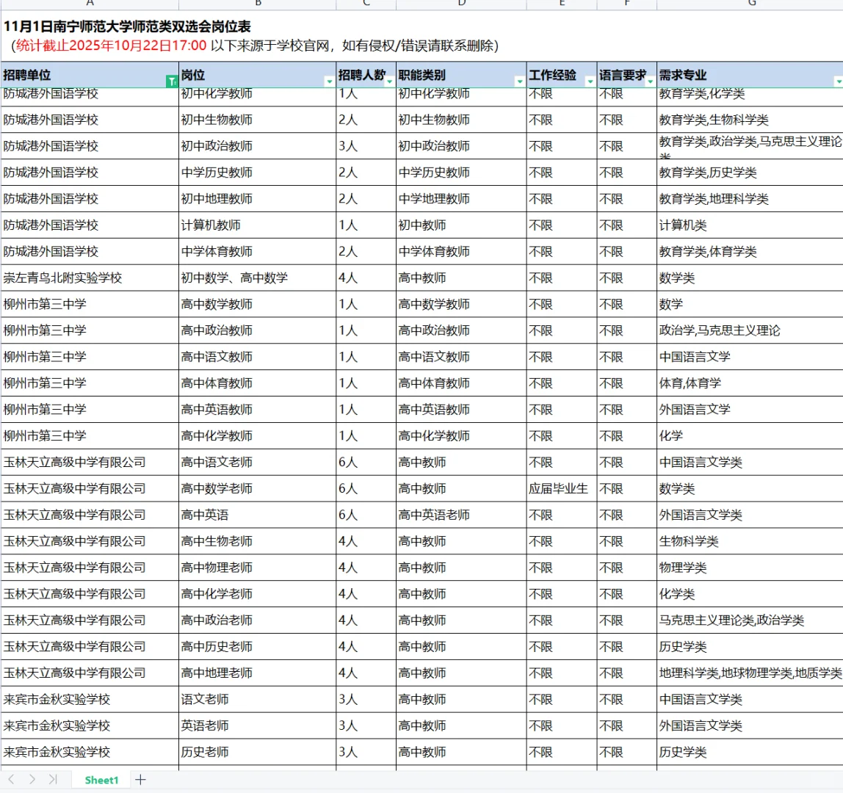Select the 高中化学老师 cell
This screenshot has width=843, height=793.
click(x=258, y=594)
